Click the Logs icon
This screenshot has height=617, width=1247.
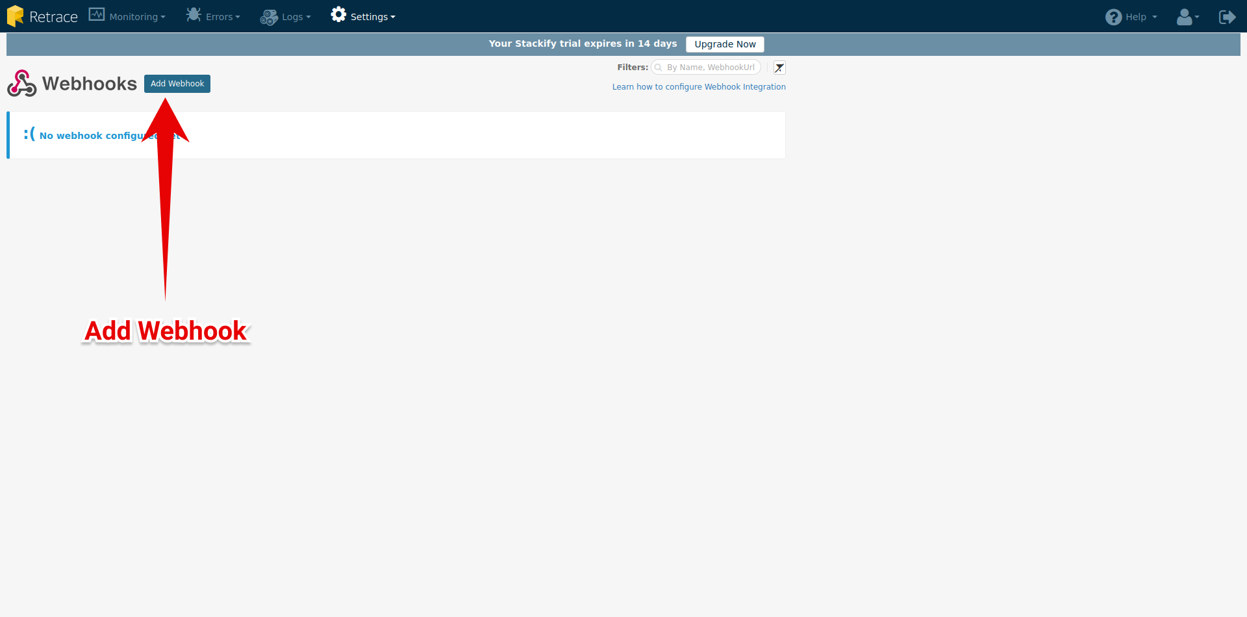[x=269, y=17]
